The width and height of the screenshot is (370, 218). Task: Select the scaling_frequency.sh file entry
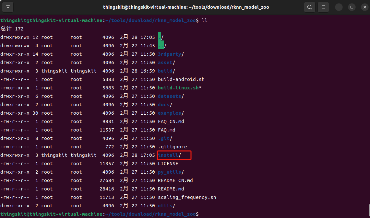(x=187, y=197)
